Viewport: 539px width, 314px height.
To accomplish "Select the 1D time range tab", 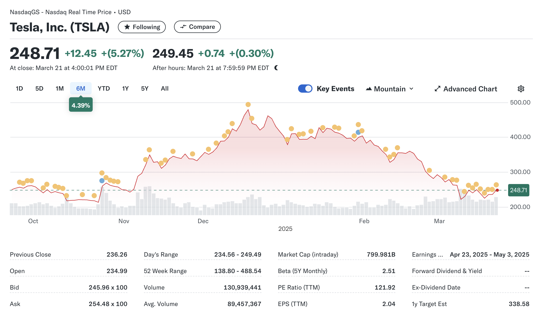I will click(x=19, y=89).
